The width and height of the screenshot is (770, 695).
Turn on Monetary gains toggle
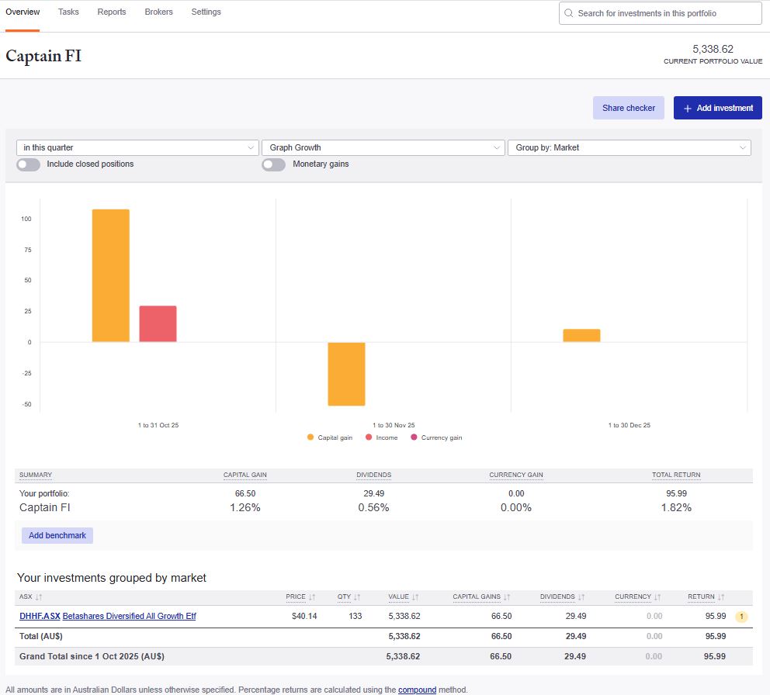point(273,164)
